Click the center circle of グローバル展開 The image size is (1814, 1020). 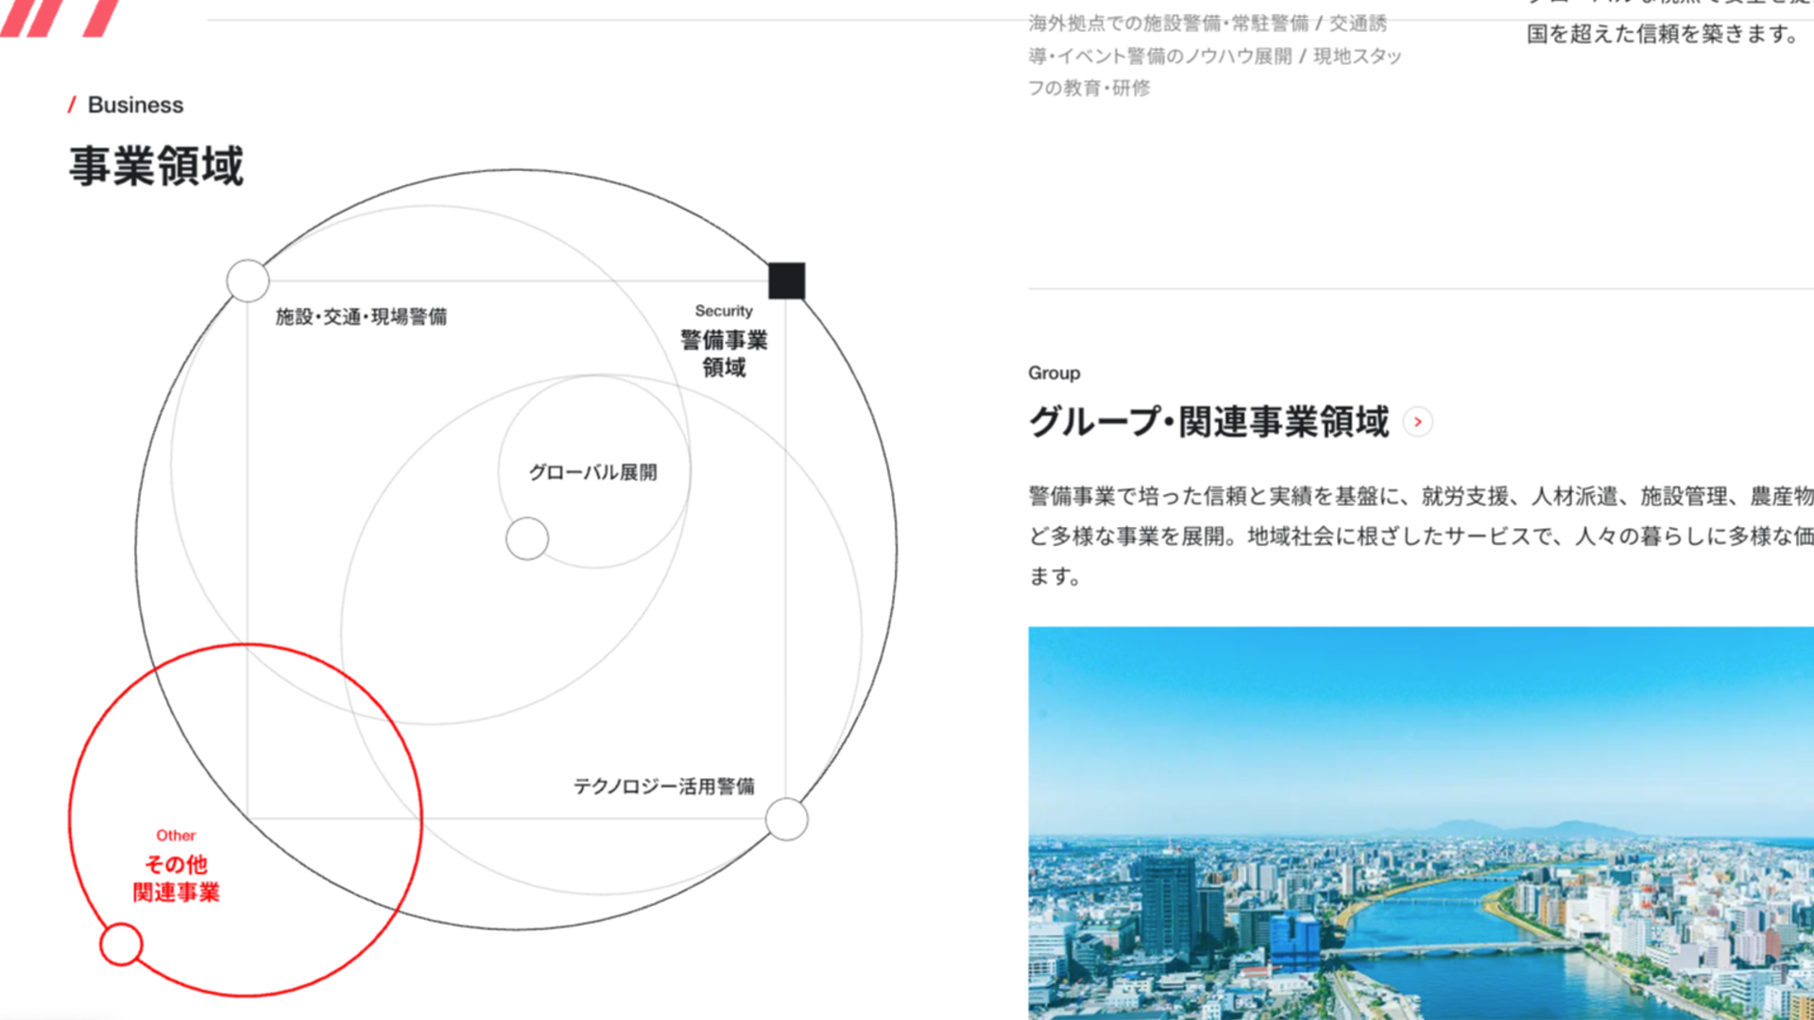[x=527, y=538]
